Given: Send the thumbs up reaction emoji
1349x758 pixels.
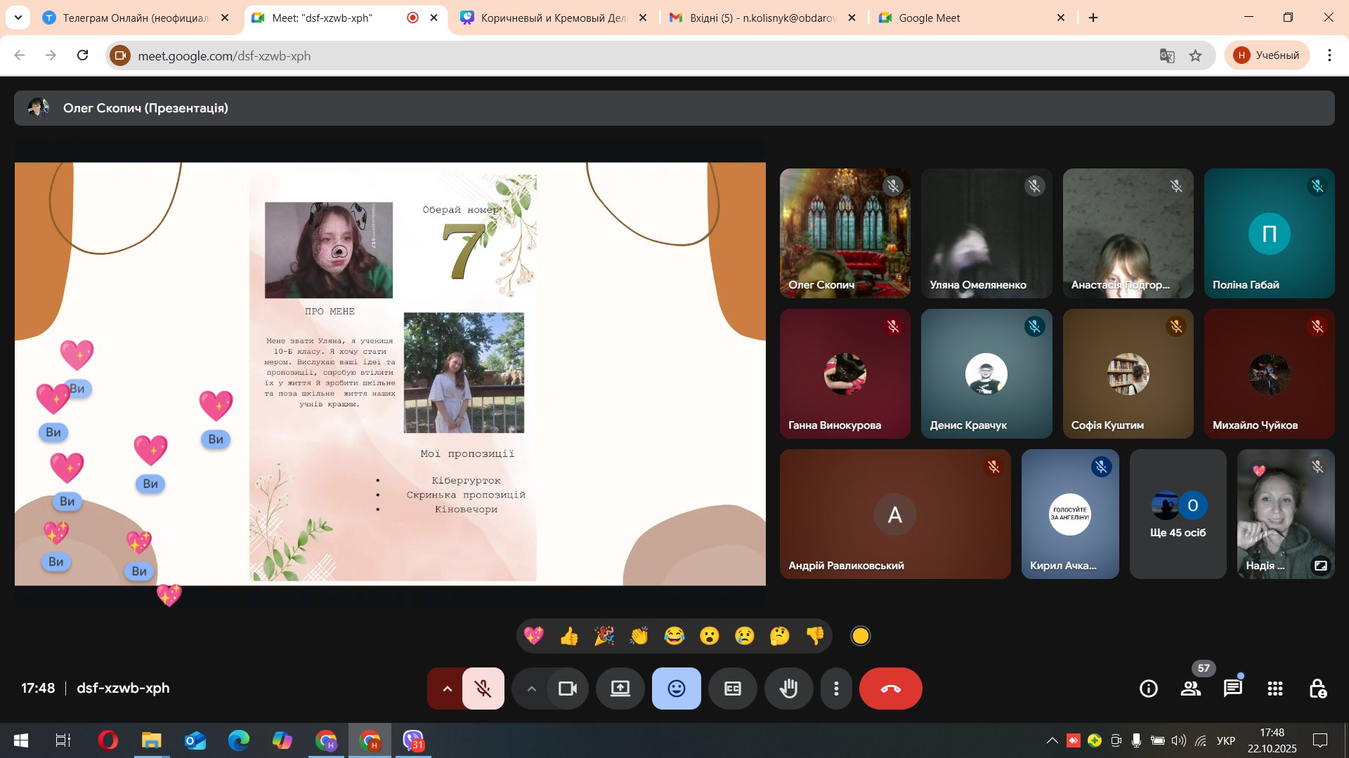Looking at the screenshot, I should point(569,636).
